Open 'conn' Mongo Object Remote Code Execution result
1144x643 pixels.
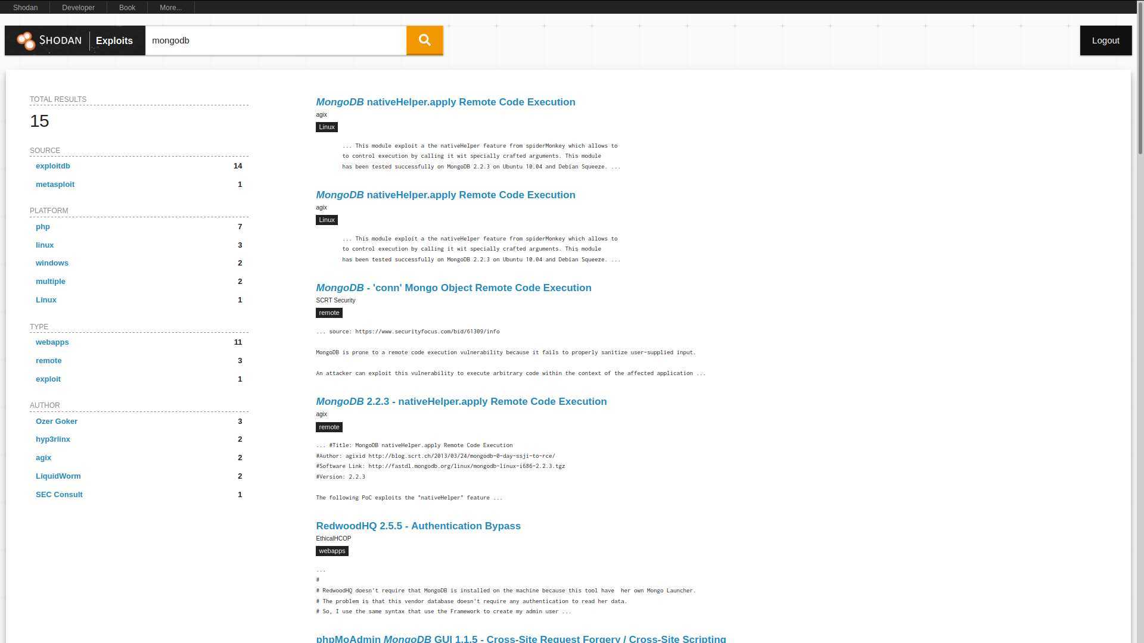click(453, 288)
